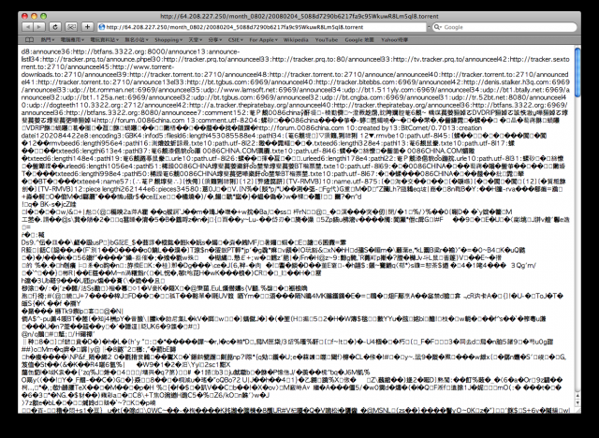
Task: Open the 分享 bookmarks folder
Action: pyautogui.click(x=215, y=39)
